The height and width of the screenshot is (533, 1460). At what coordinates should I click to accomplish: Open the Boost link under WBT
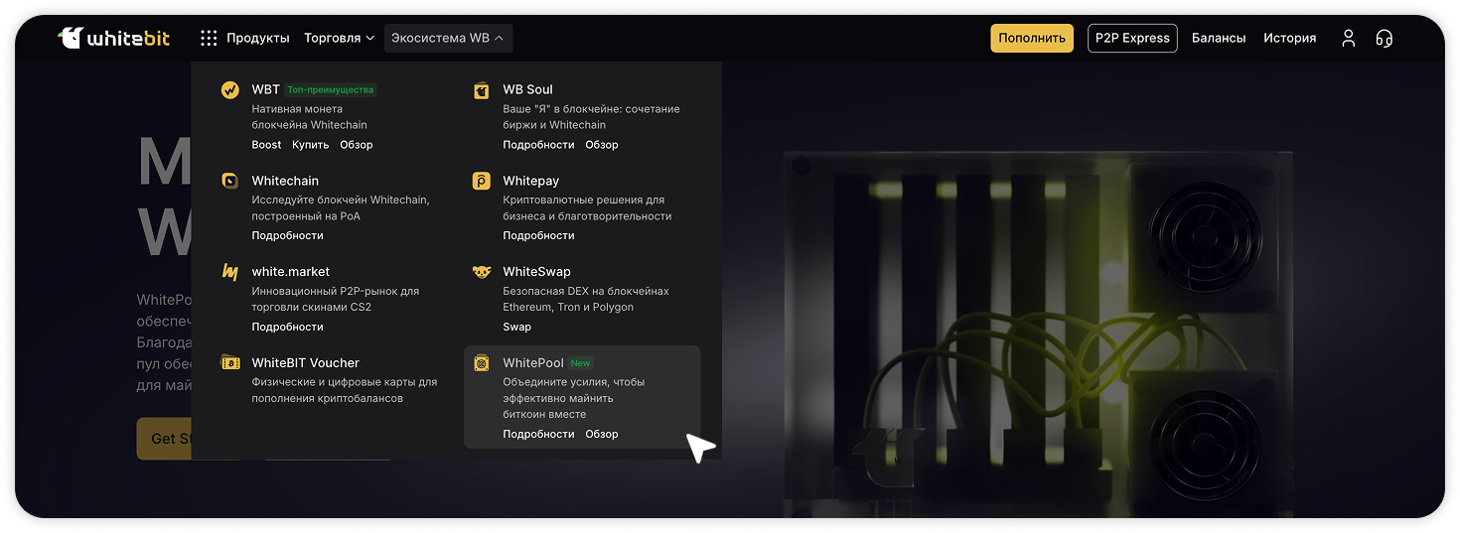coord(266,145)
